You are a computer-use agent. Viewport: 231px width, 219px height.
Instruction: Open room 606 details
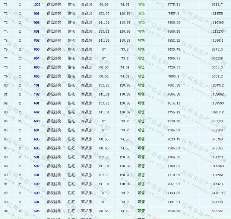(x=37, y=148)
